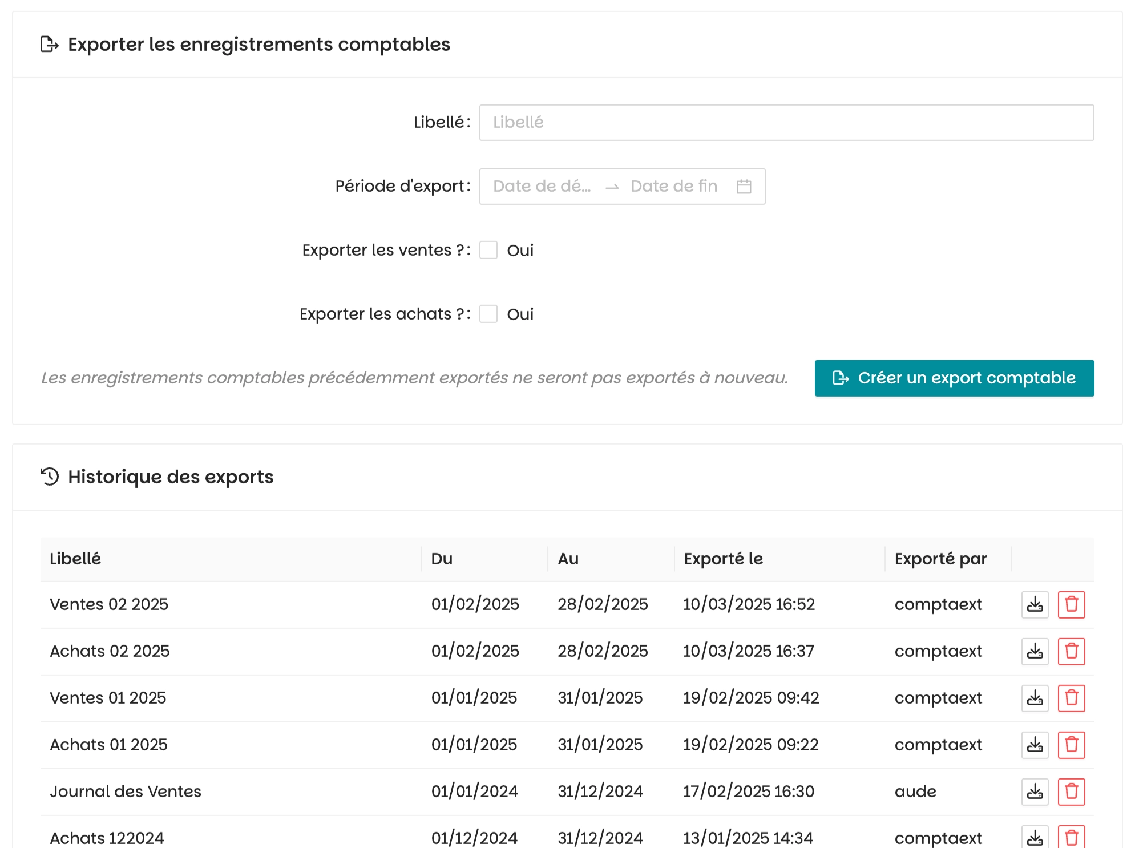Download the Journal des Ventes export

click(x=1035, y=792)
